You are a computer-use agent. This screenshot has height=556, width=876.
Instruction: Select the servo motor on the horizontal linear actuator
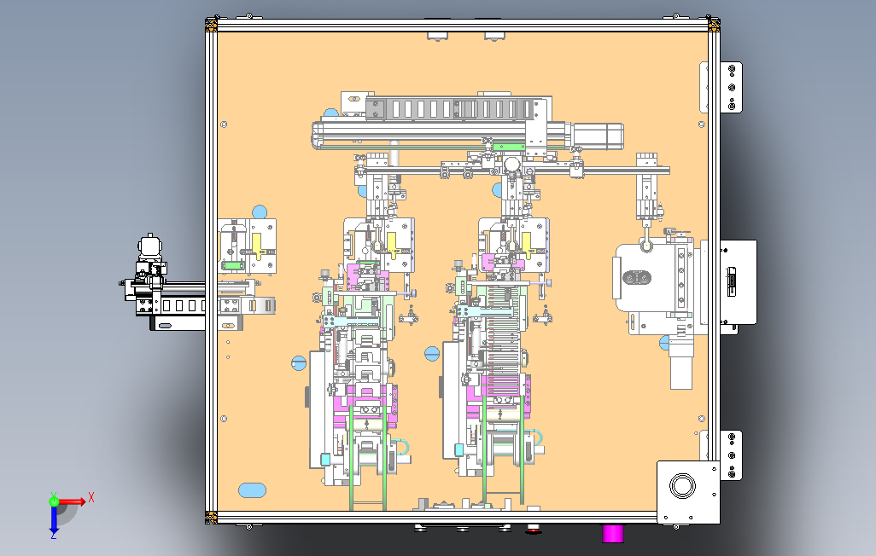pos(597,136)
